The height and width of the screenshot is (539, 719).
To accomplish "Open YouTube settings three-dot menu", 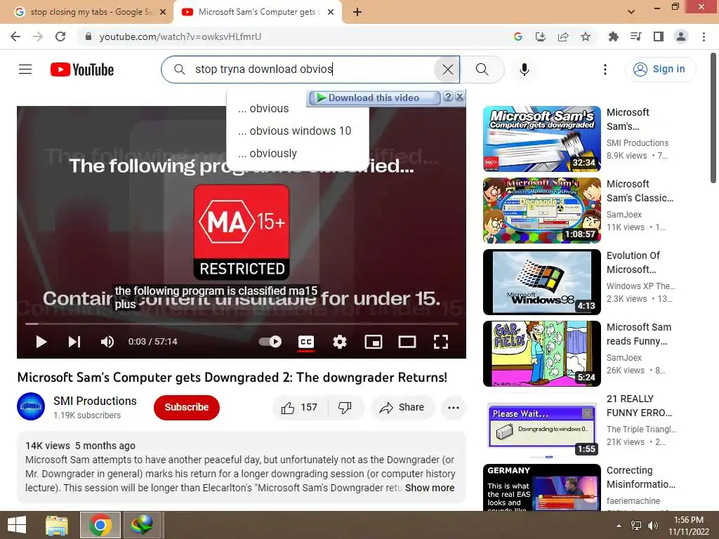I will click(x=605, y=69).
